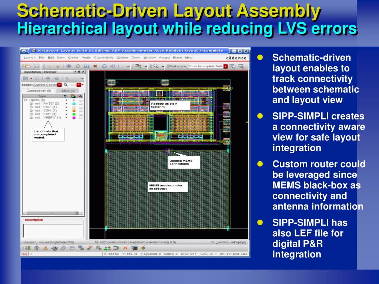Tick the checkbox for net 'CSC'
The height and width of the screenshot is (284, 379).
(81, 107)
